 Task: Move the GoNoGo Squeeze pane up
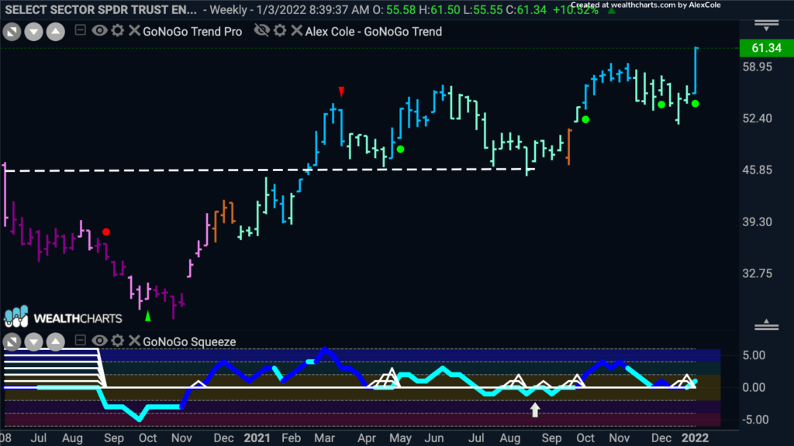(x=56, y=342)
